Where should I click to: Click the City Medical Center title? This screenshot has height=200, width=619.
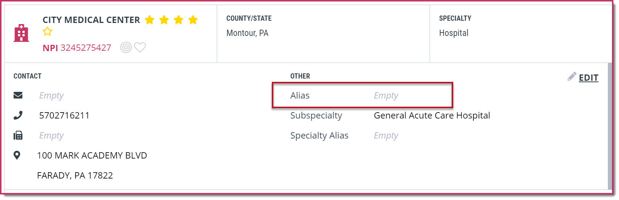(91, 20)
